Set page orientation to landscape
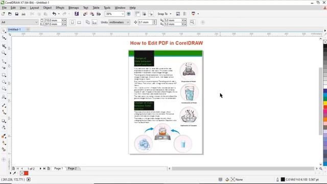Screen dimensions: 327x184 coord(79,22)
